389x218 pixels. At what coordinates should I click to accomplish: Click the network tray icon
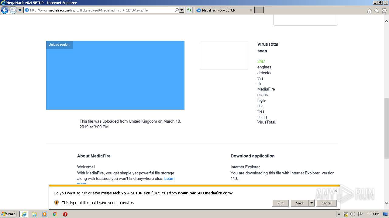coord(346,214)
